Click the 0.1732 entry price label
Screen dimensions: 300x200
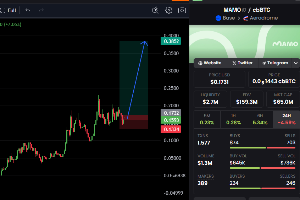pos(171,113)
